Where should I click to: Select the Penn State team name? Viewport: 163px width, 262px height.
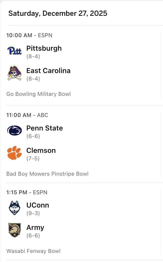[44, 128]
